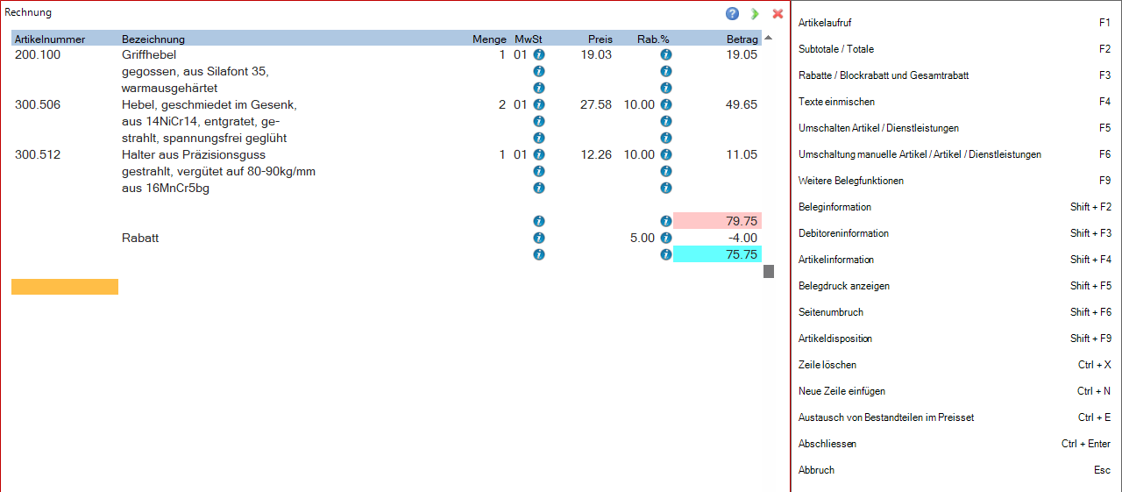Screen dimensions: 1122x492
Task: Click the pink subtotal cell 79.75
Action: (717, 221)
